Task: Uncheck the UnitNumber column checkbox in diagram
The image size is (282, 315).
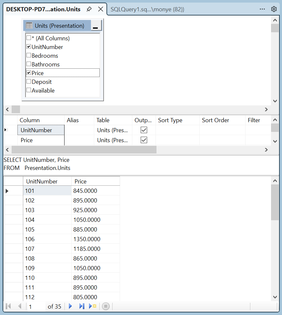Action: click(29, 47)
